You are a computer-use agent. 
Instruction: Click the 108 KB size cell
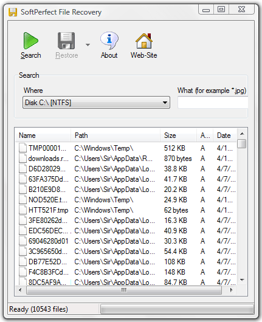tap(174, 262)
